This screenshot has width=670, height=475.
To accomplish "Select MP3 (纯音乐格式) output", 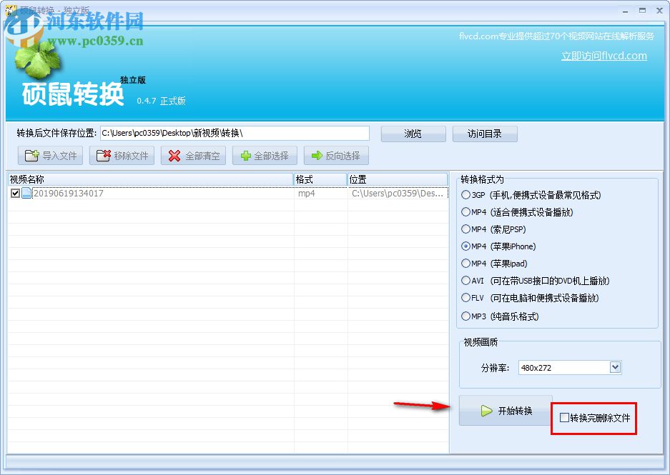I will (x=465, y=316).
